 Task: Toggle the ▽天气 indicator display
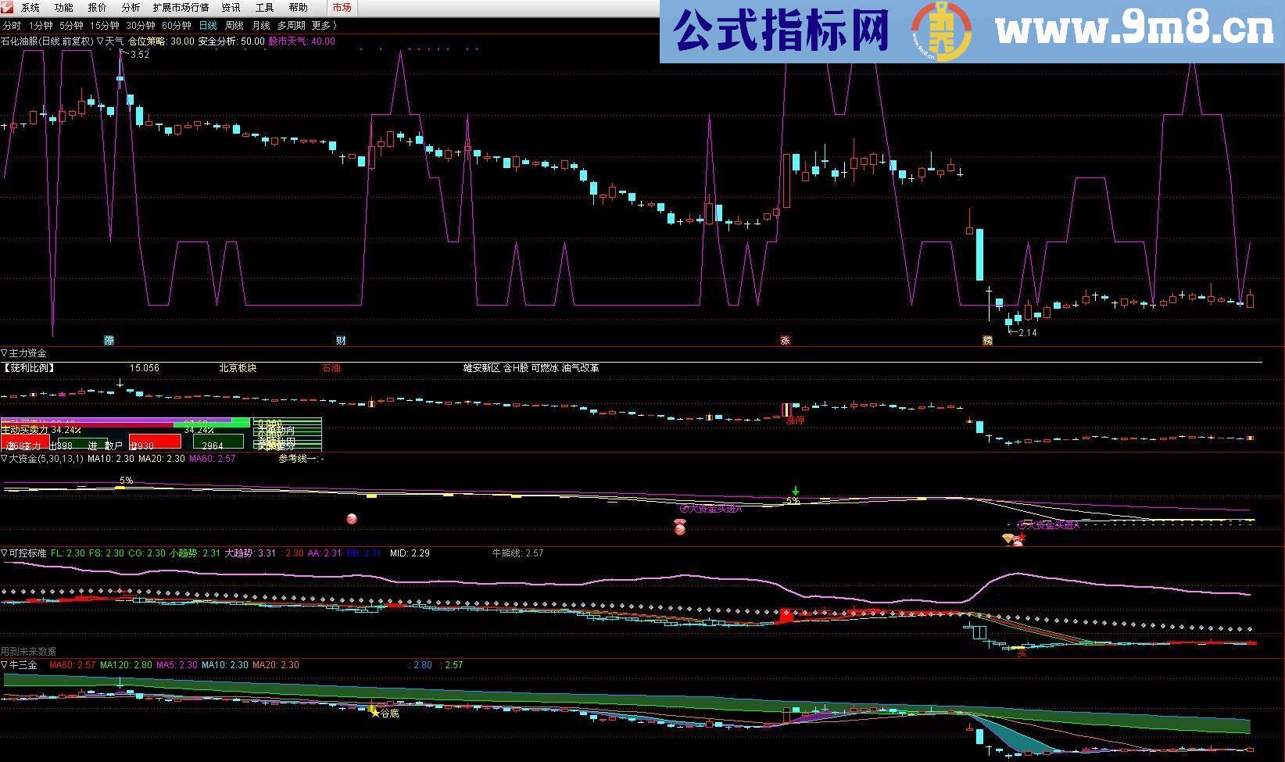point(106,41)
